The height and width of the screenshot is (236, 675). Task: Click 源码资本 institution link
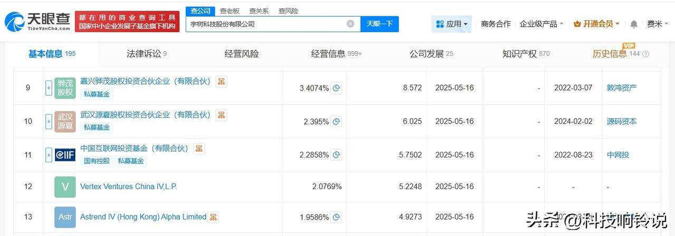[622, 122]
